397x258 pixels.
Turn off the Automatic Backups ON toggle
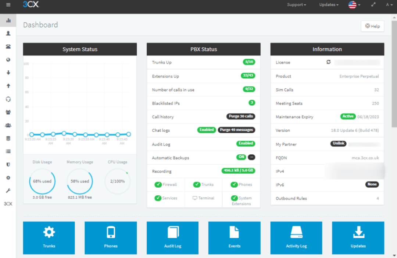[x=242, y=157]
